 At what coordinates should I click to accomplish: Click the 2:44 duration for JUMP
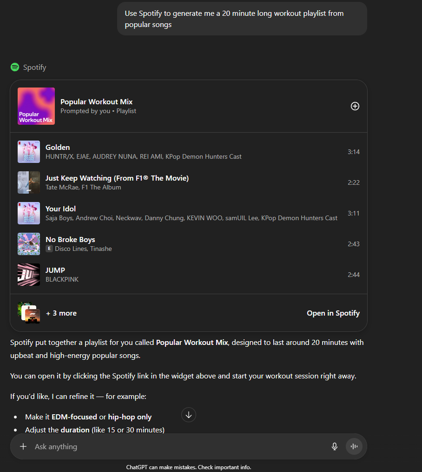click(354, 275)
